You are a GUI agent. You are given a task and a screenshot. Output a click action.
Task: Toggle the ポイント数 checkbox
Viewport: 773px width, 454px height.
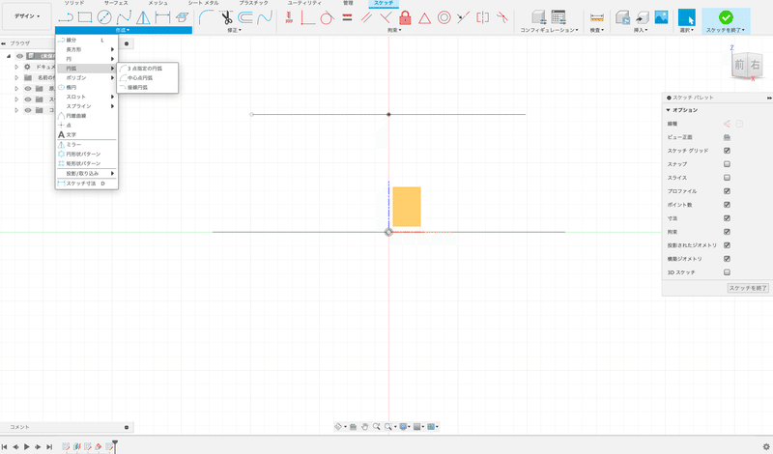[x=727, y=205]
